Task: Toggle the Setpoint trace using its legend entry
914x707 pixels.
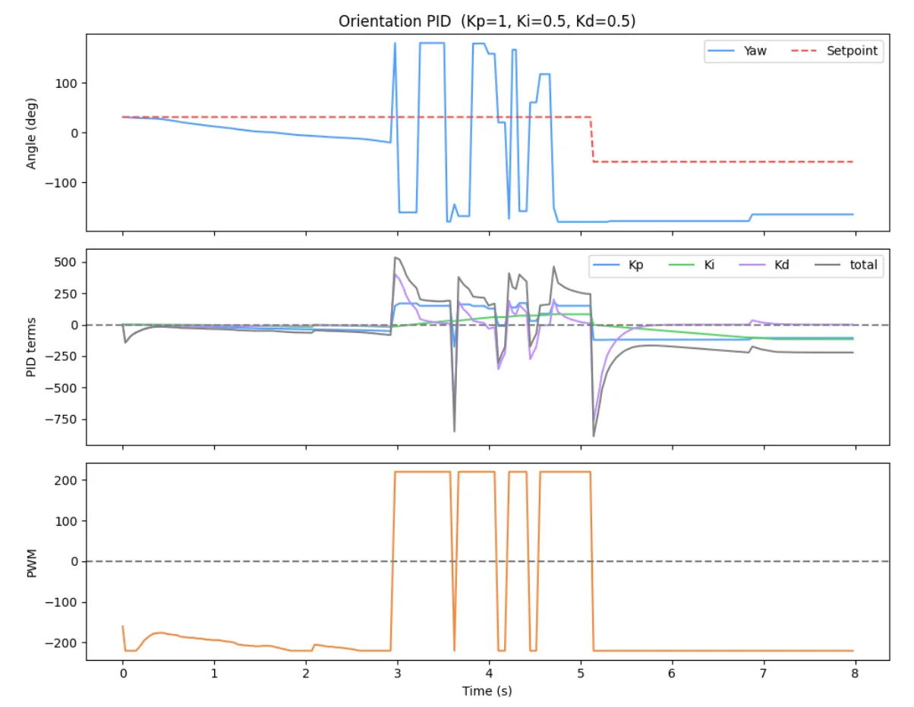Action: click(853, 52)
